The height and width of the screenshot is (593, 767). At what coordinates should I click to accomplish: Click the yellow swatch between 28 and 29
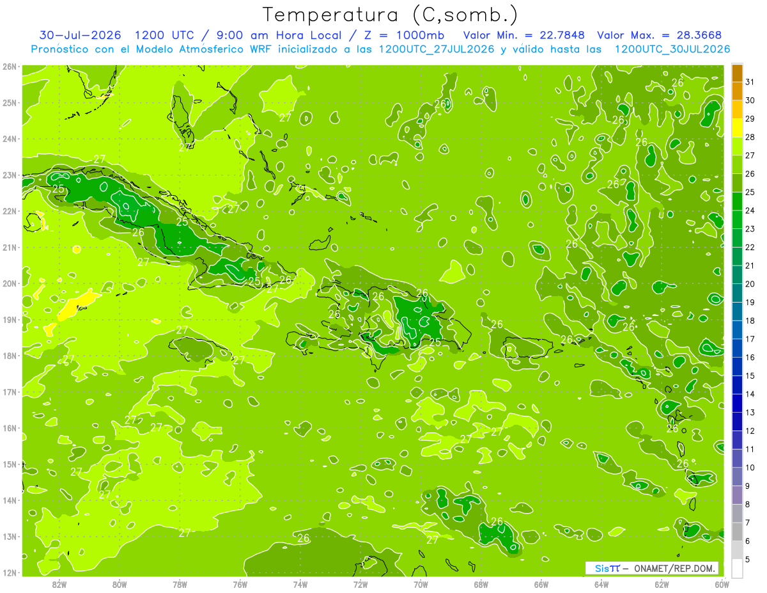pyautogui.click(x=737, y=129)
